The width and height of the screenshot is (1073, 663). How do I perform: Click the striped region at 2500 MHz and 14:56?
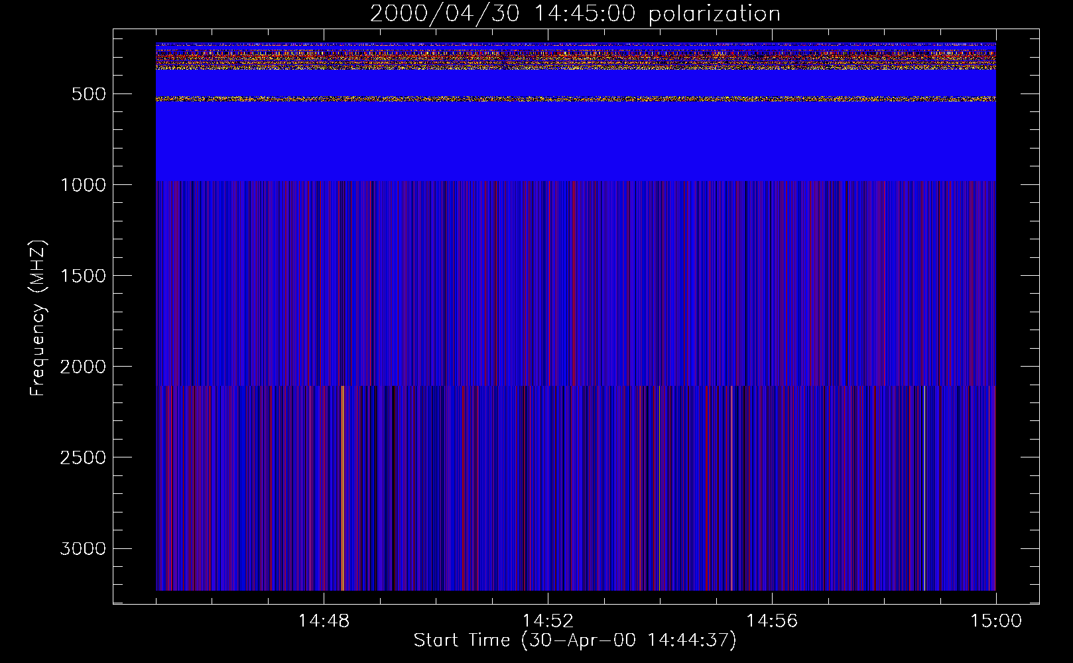click(x=772, y=457)
